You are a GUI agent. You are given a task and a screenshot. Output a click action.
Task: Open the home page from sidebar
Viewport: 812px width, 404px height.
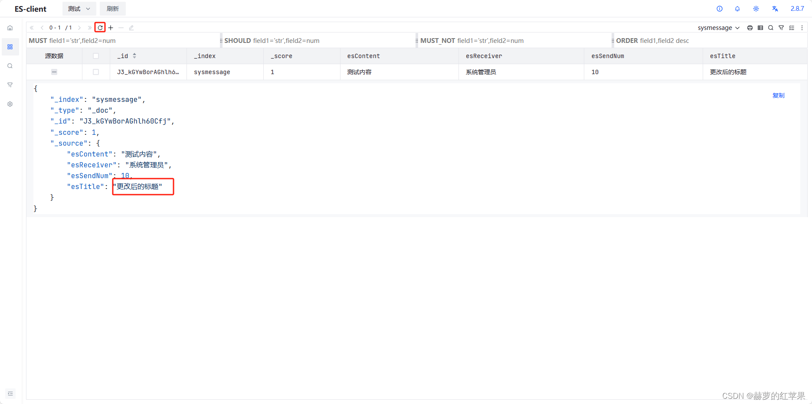[x=10, y=28]
